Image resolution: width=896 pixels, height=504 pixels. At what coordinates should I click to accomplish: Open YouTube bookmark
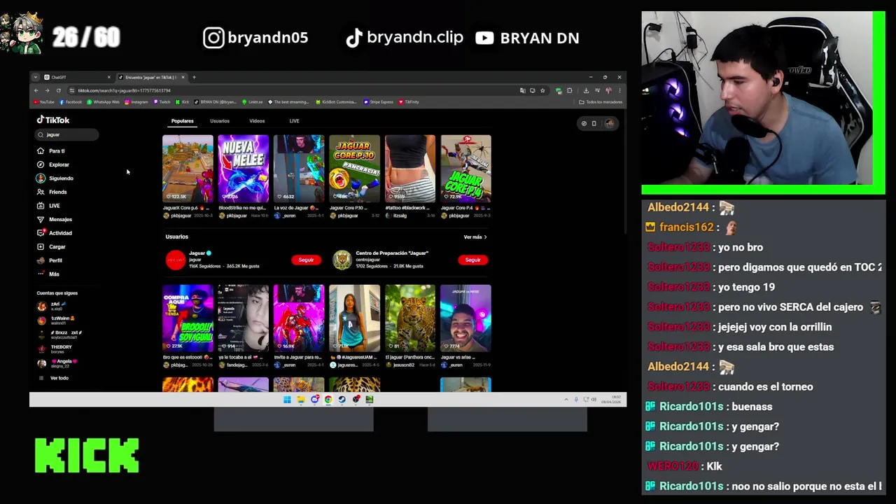click(x=44, y=102)
